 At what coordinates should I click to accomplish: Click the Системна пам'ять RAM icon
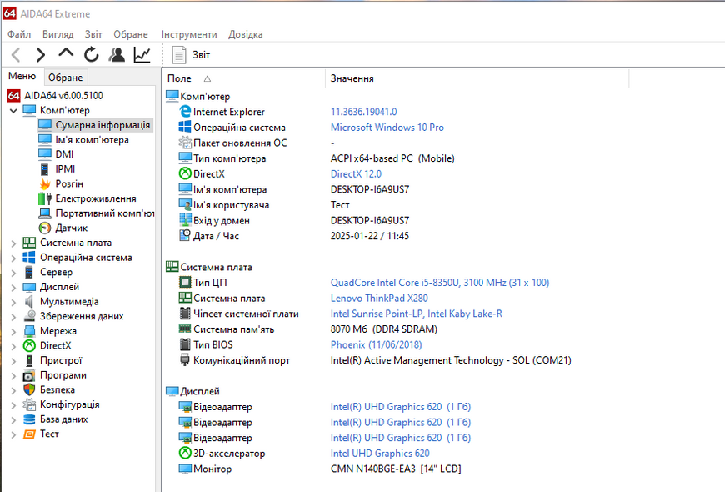tap(185, 329)
